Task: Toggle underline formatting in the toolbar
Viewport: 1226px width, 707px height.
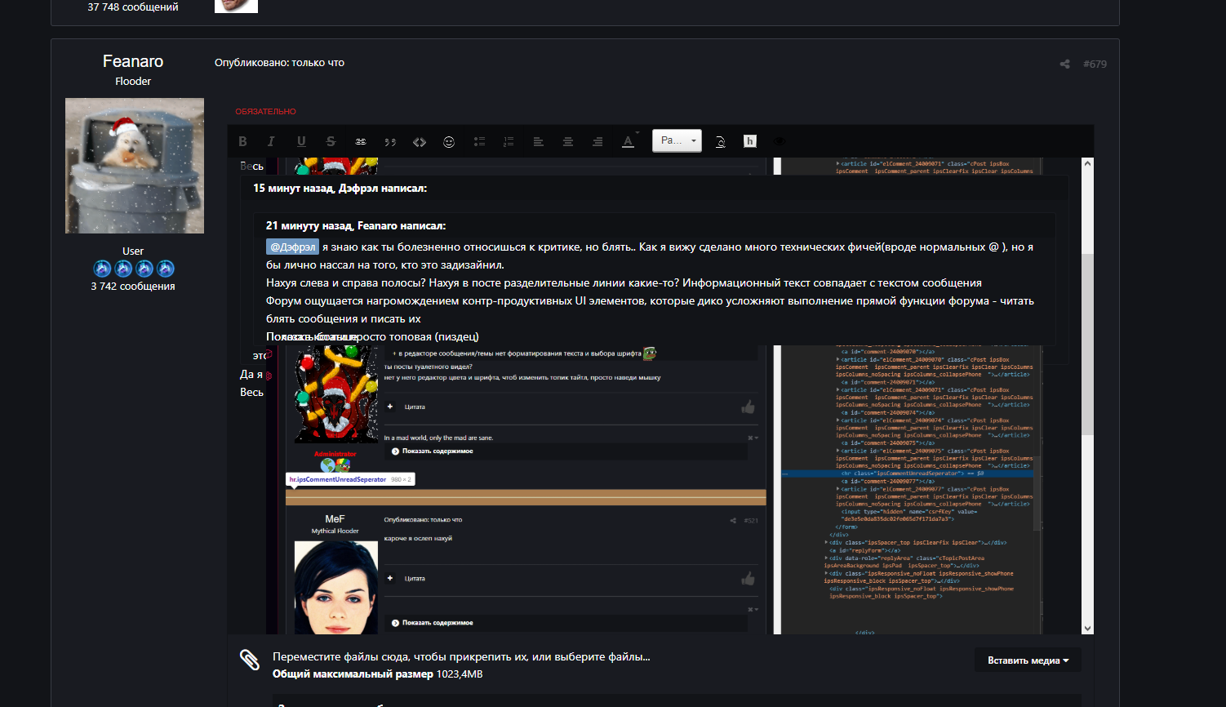Action: coord(301,141)
